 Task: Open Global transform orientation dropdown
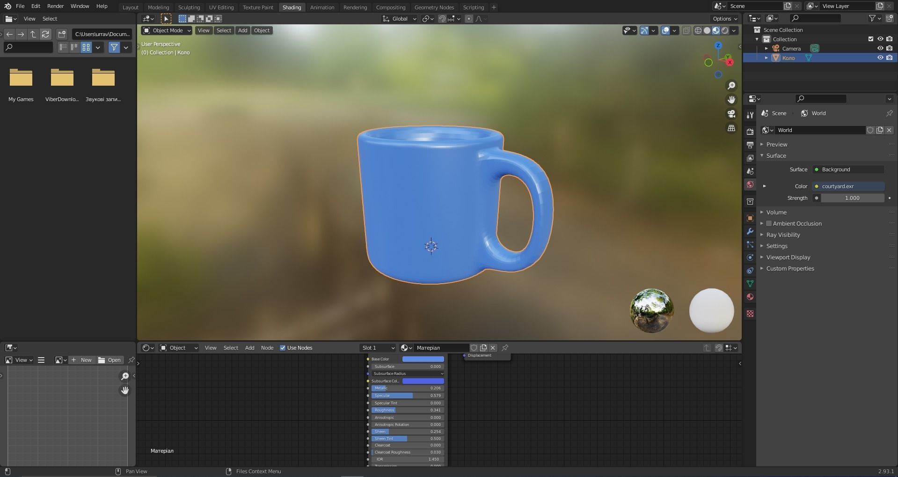[x=399, y=19]
